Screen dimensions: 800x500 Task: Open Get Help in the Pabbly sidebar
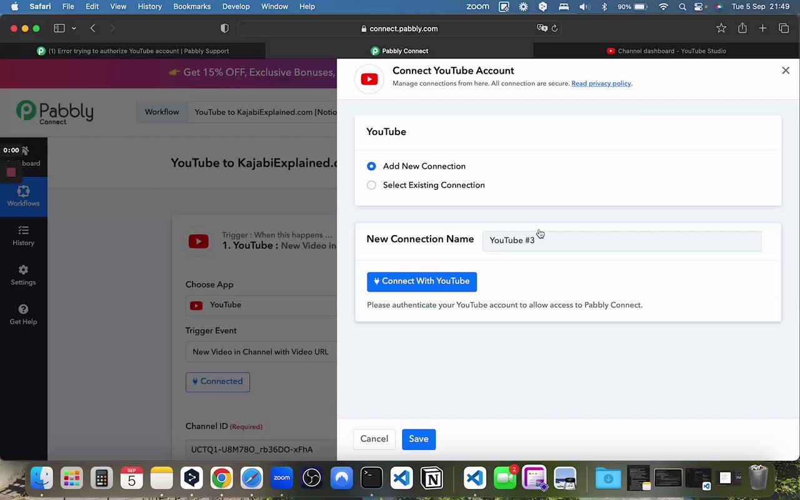[x=23, y=315]
